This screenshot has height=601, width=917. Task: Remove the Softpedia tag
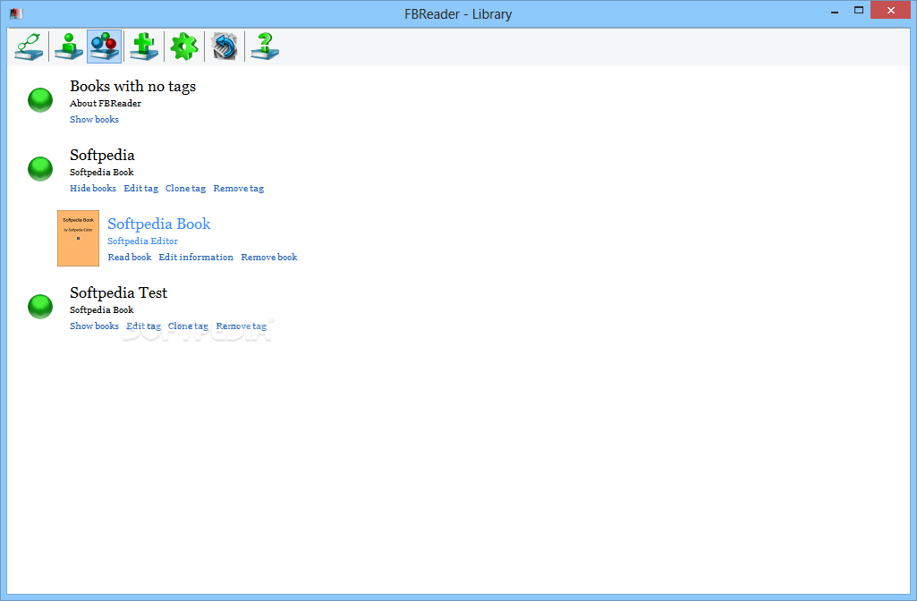pos(239,188)
